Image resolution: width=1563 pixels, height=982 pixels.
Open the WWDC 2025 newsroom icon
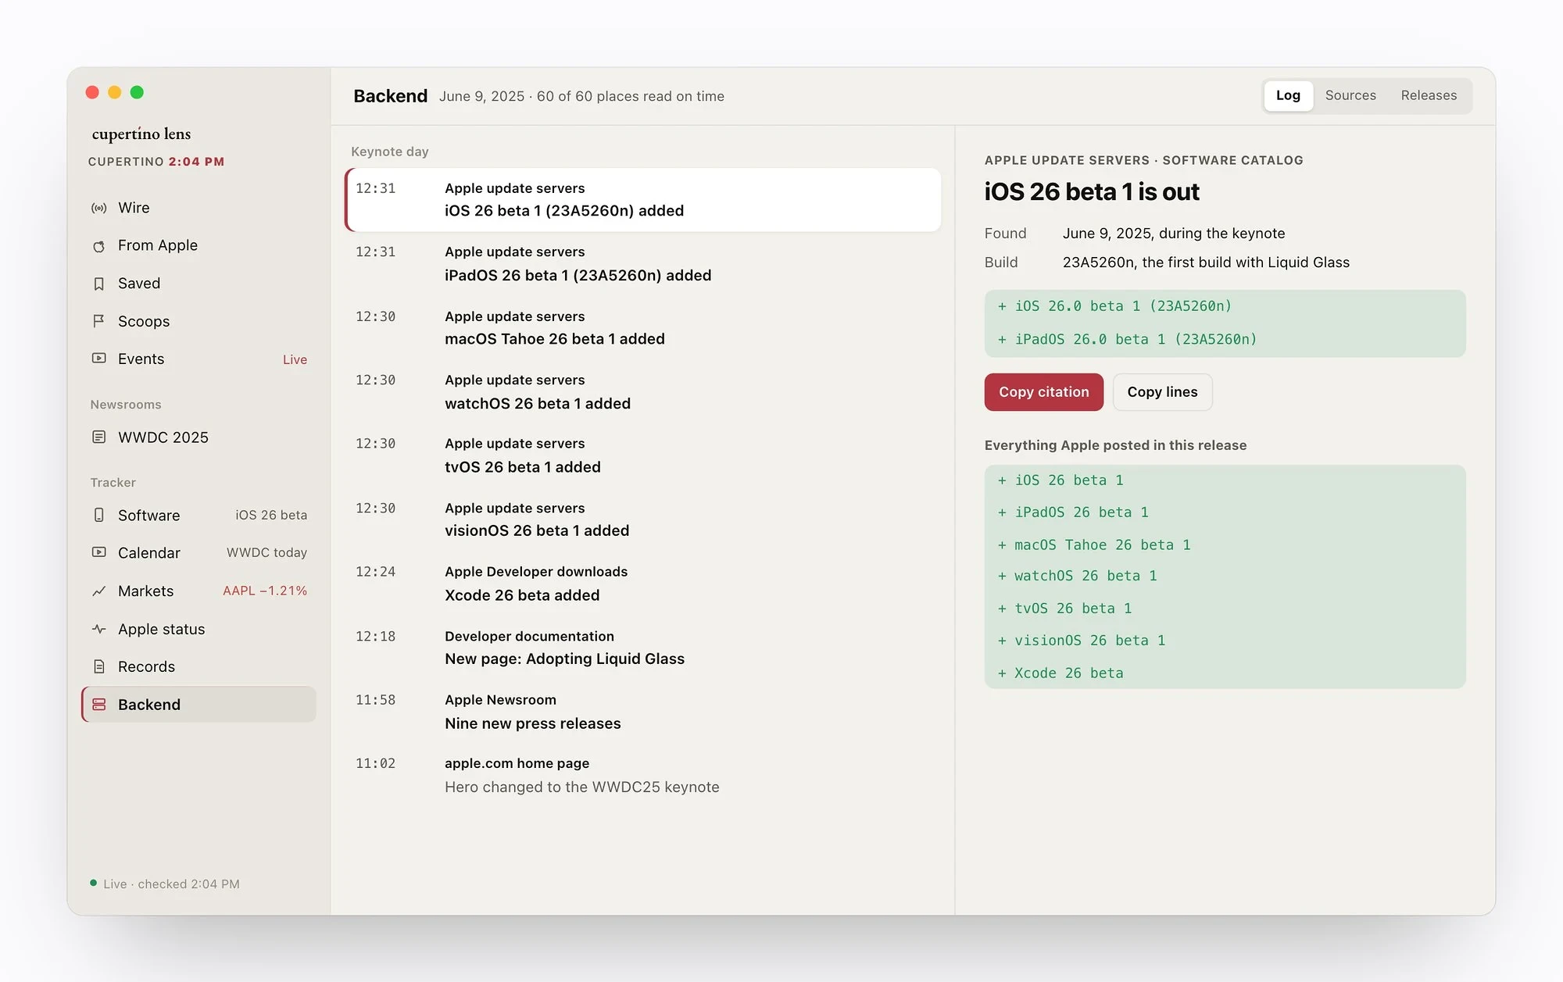98,437
